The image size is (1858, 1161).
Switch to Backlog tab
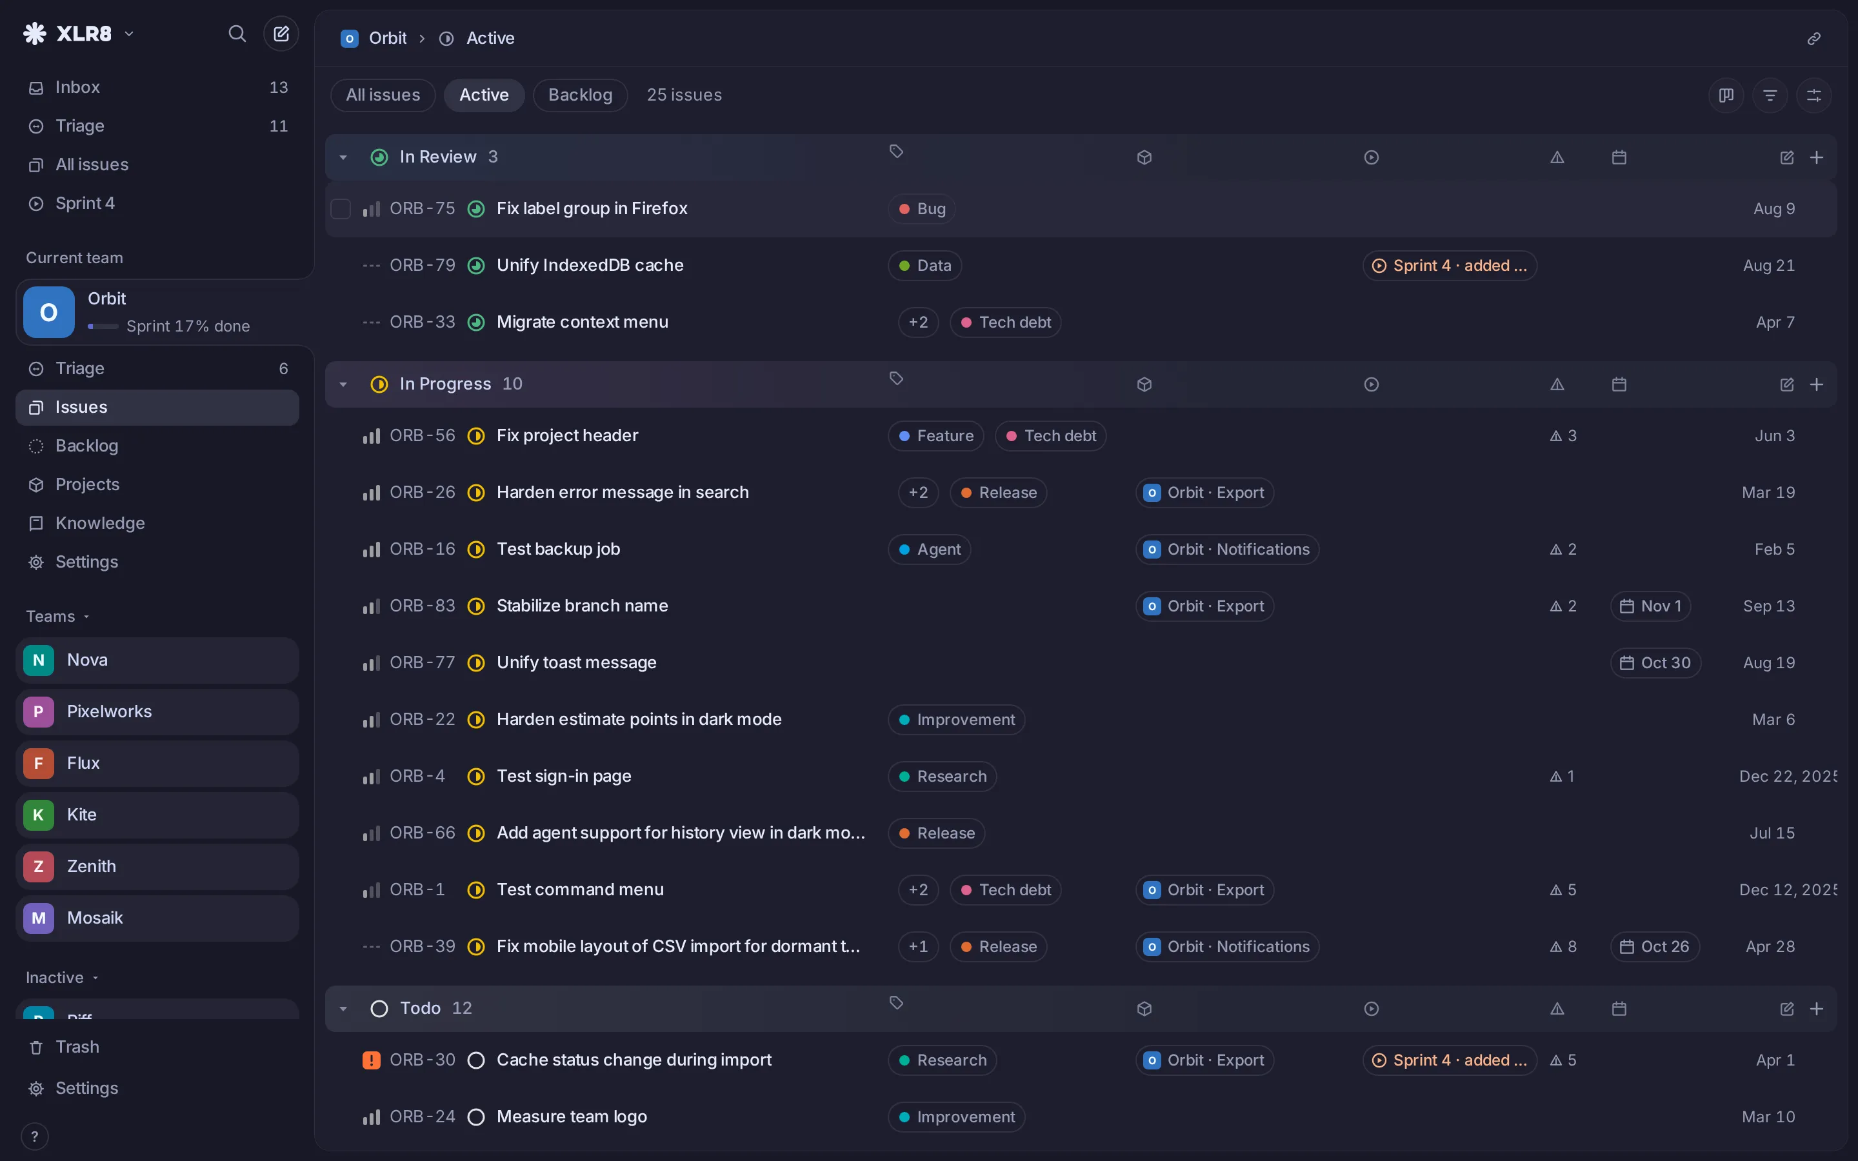click(x=581, y=95)
